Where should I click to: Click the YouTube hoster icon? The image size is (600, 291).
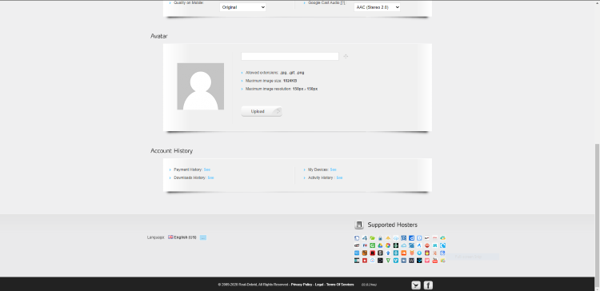pos(434,261)
